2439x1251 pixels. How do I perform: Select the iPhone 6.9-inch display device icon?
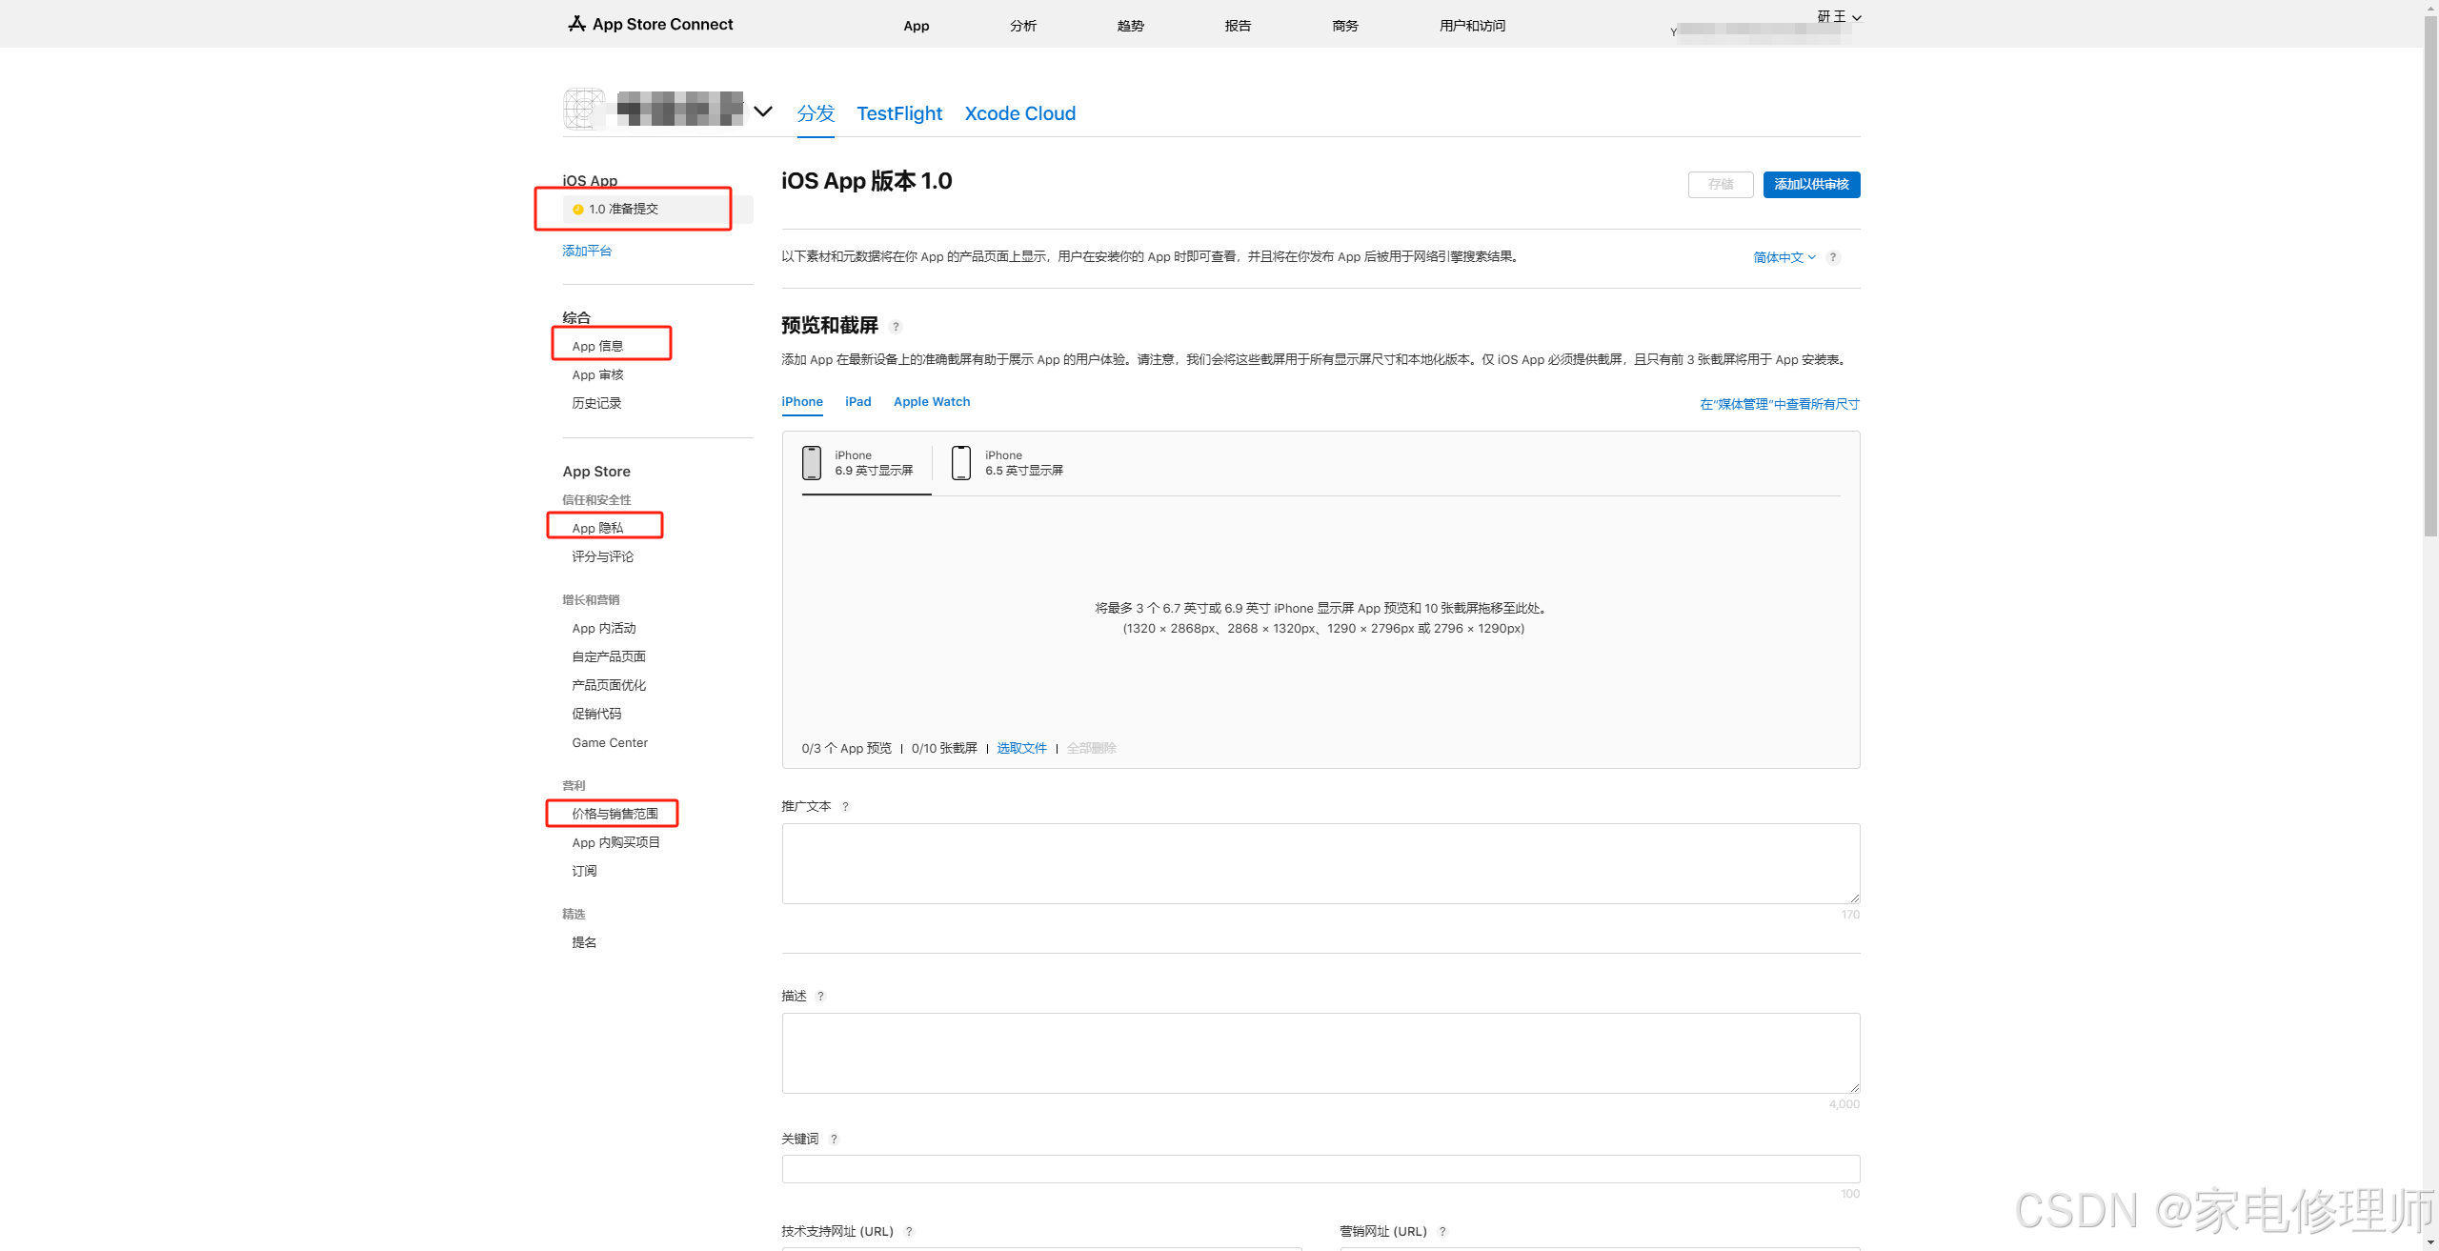tap(812, 463)
